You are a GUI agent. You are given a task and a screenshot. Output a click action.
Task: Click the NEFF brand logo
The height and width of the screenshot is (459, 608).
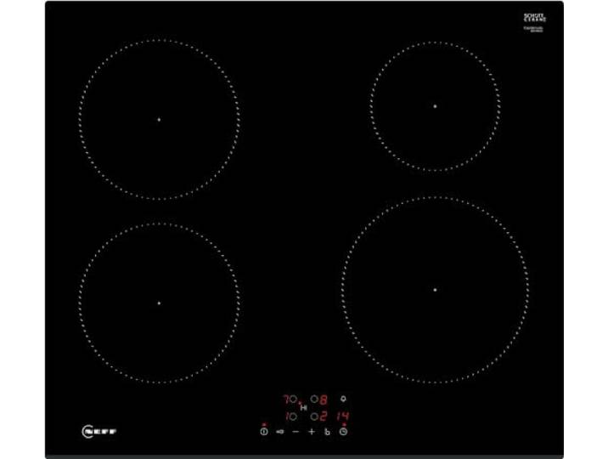point(99,432)
